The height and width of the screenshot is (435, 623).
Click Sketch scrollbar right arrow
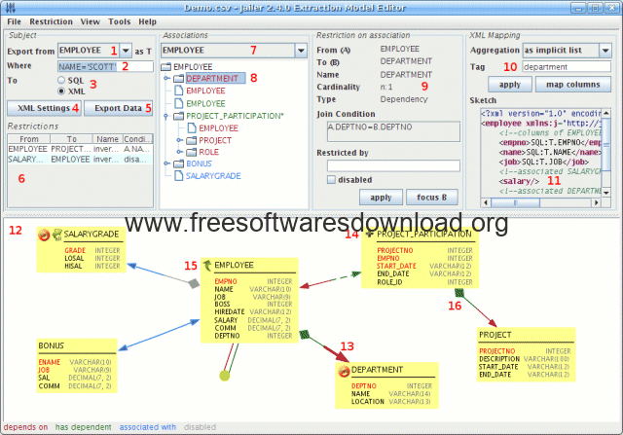click(596, 202)
